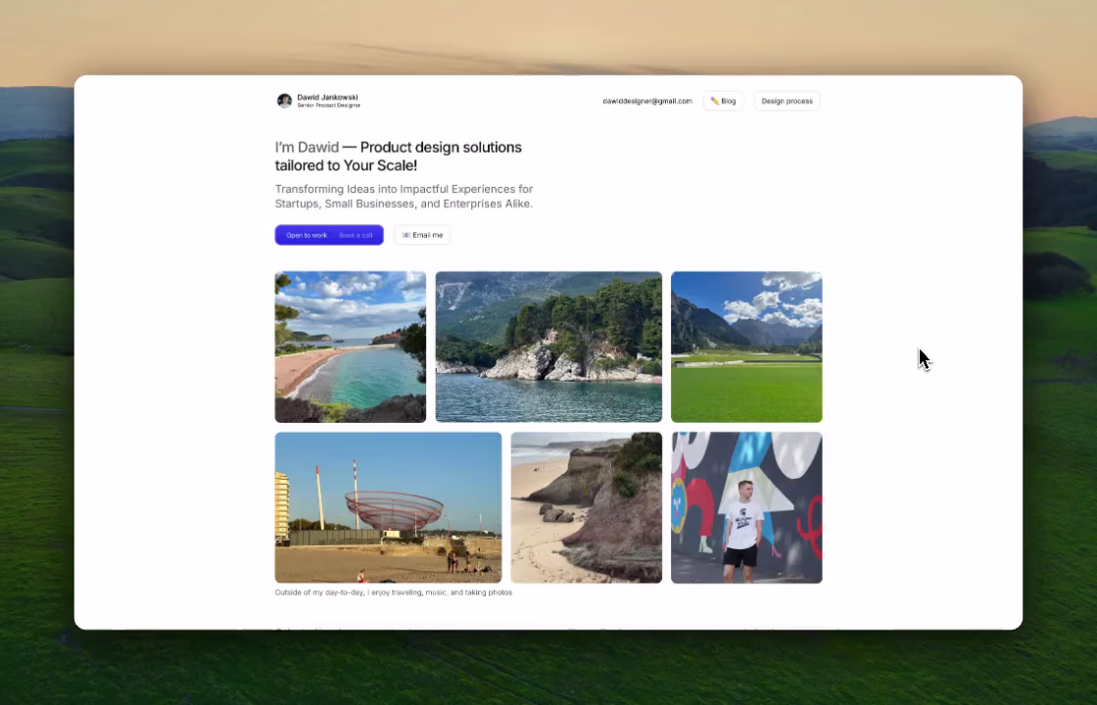
Task: Open the Design process page
Action: point(787,101)
